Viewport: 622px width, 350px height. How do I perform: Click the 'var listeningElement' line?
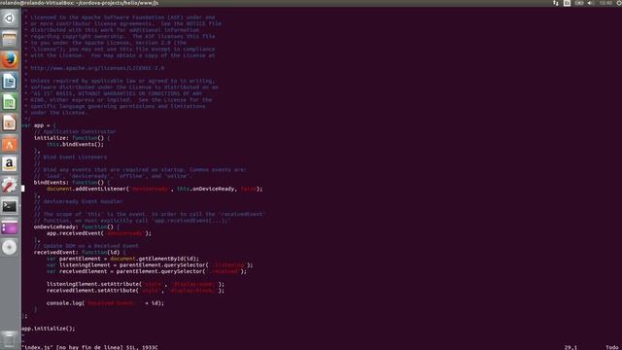tap(150, 265)
